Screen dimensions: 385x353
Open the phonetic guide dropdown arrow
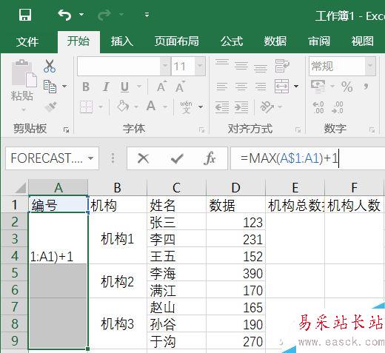201,107
